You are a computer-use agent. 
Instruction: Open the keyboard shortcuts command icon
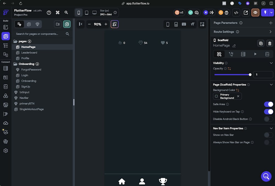[57, 13]
